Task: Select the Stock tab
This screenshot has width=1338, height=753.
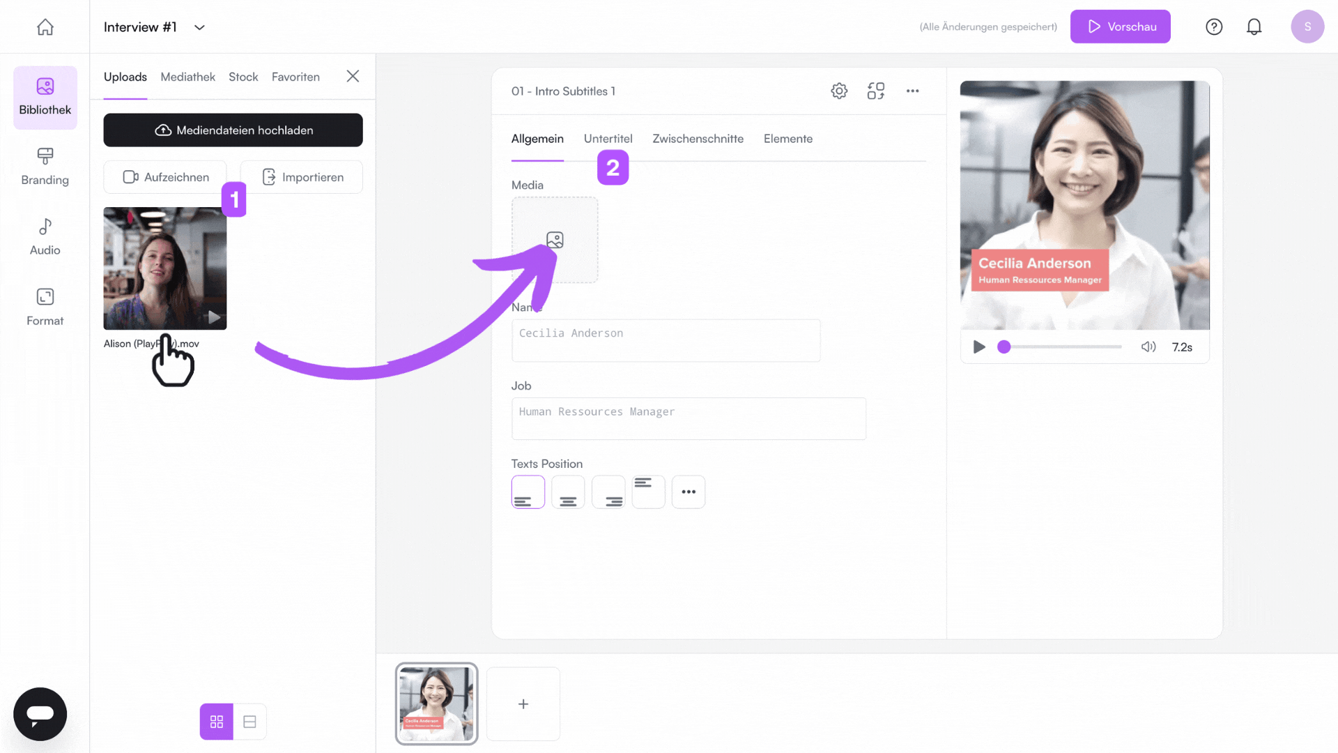Action: pyautogui.click(x=243, y=77)
